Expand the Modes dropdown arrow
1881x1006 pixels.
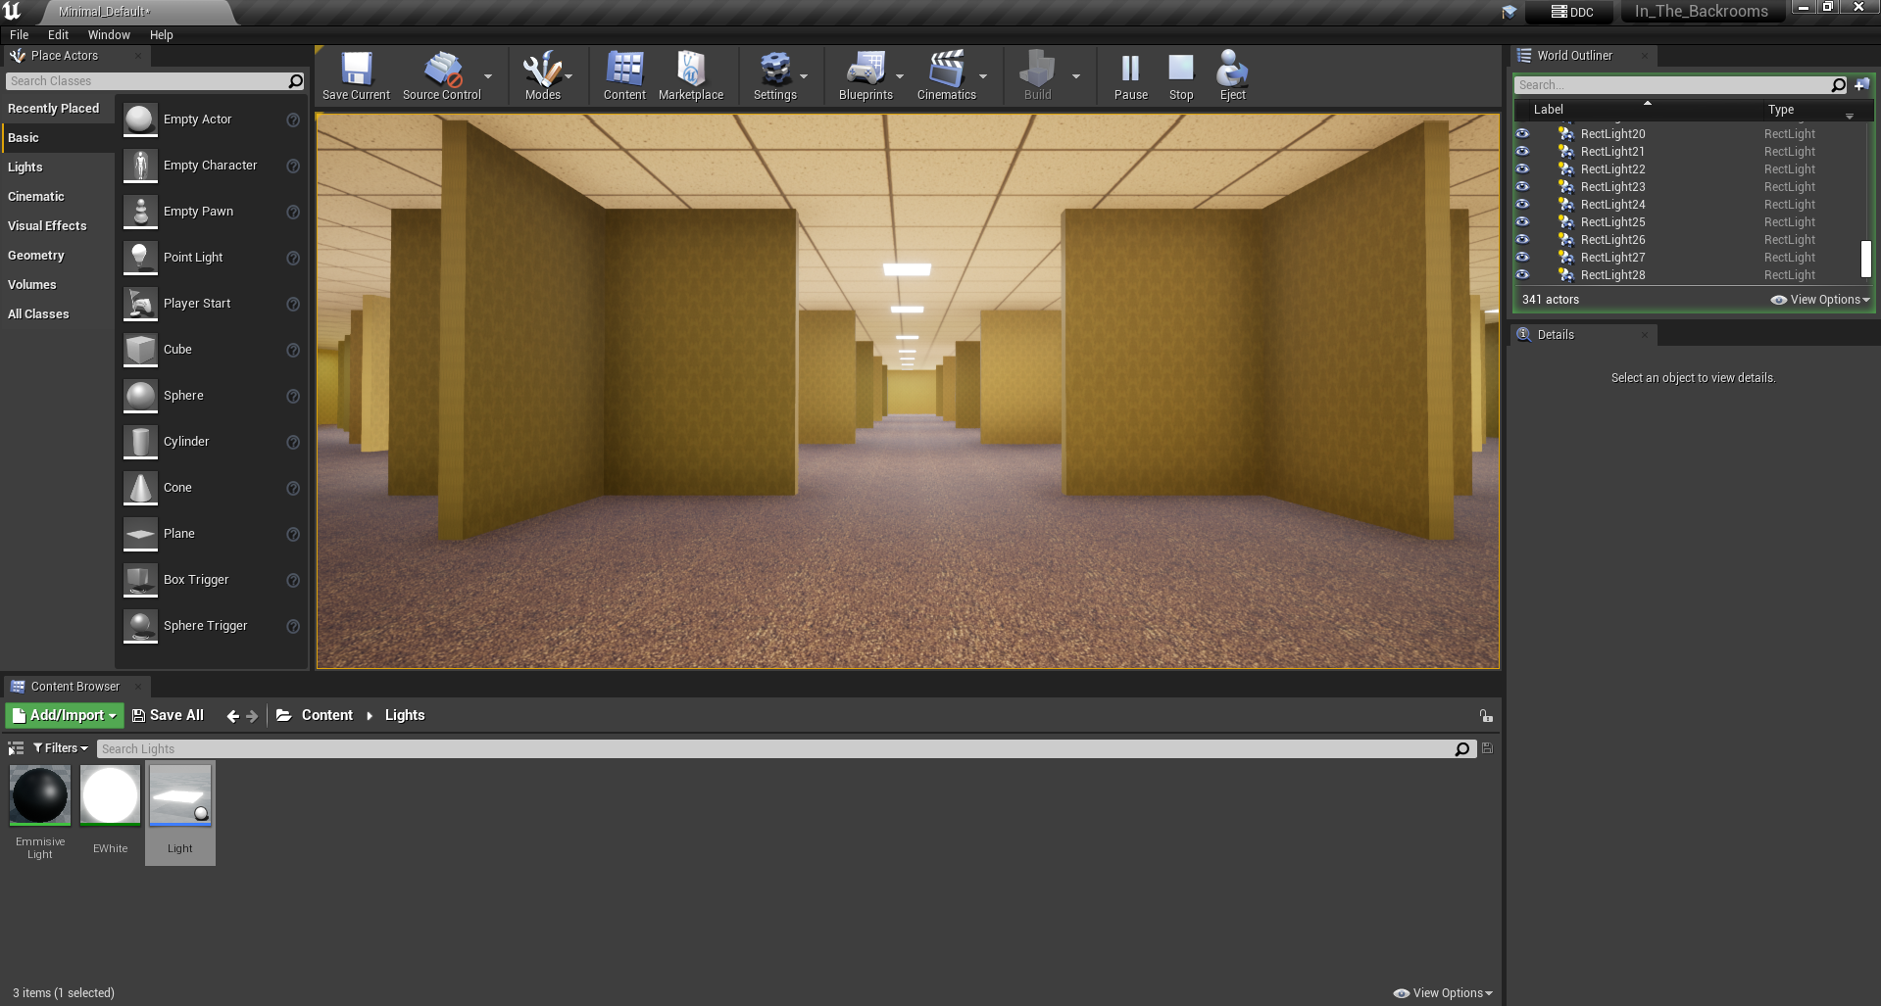(569, 76)
